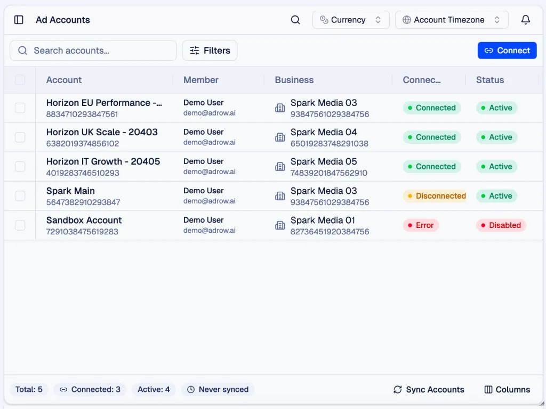The height and width of the screenshot is (409, 546).
Task: Click the sidebar panel icon beside Ad Accounts
Action: pos(18,20)
